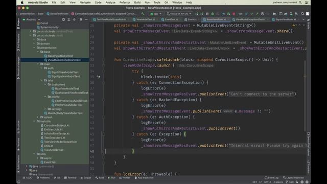Click the Select Opened File target icon
The width and height of the screenshot is (327, 184).
(63, 19)
